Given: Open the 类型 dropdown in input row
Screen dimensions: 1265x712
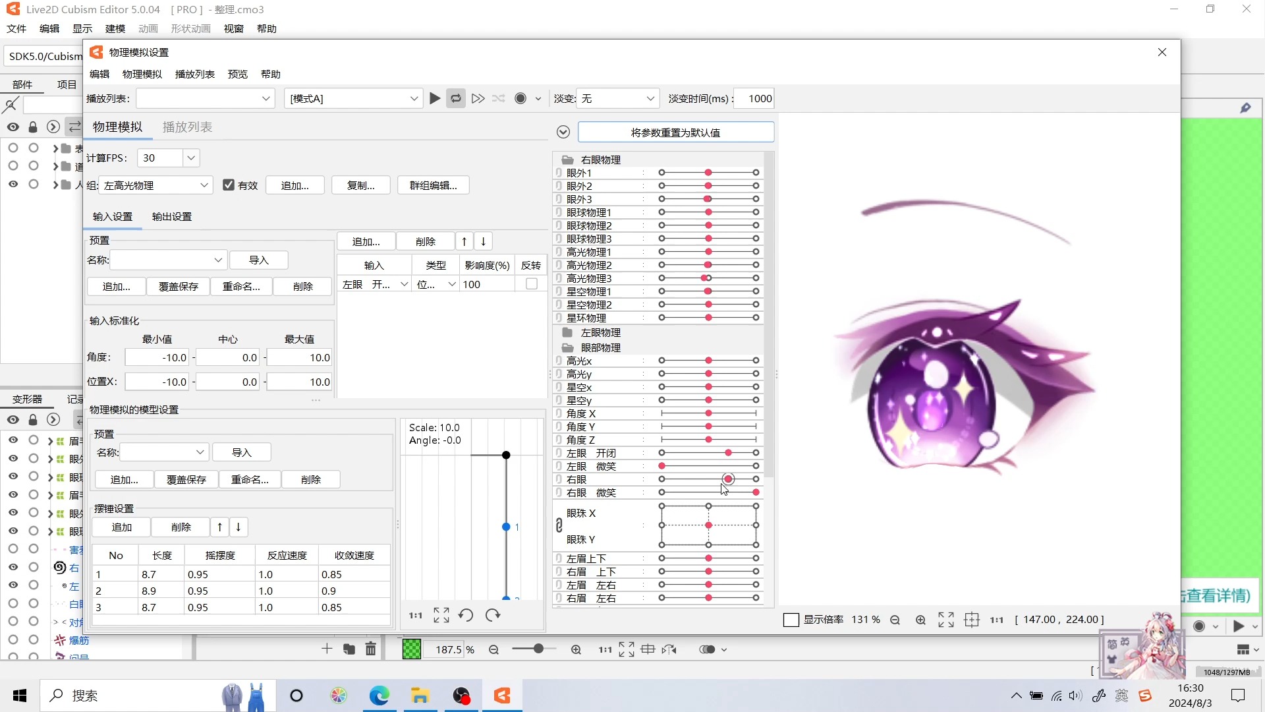Looking at the screenshot, I should (x=436, y=284).
